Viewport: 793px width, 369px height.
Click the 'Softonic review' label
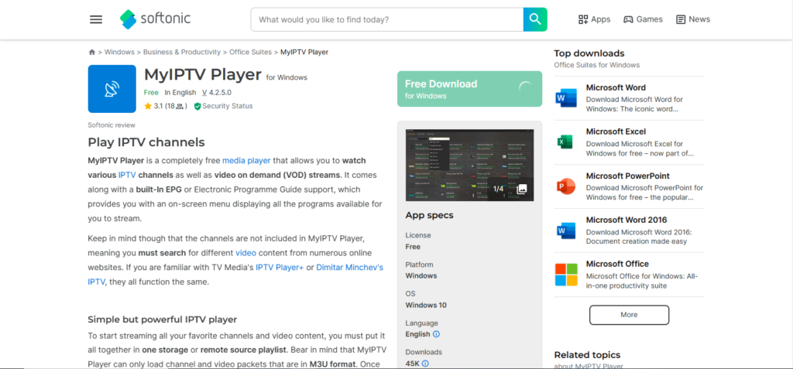click(x=112, y=125)
